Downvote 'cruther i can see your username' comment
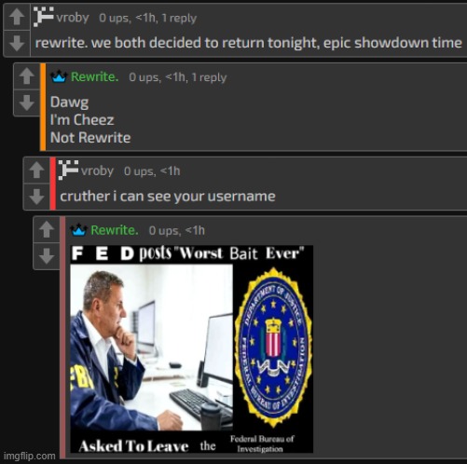 coord(37,197)
